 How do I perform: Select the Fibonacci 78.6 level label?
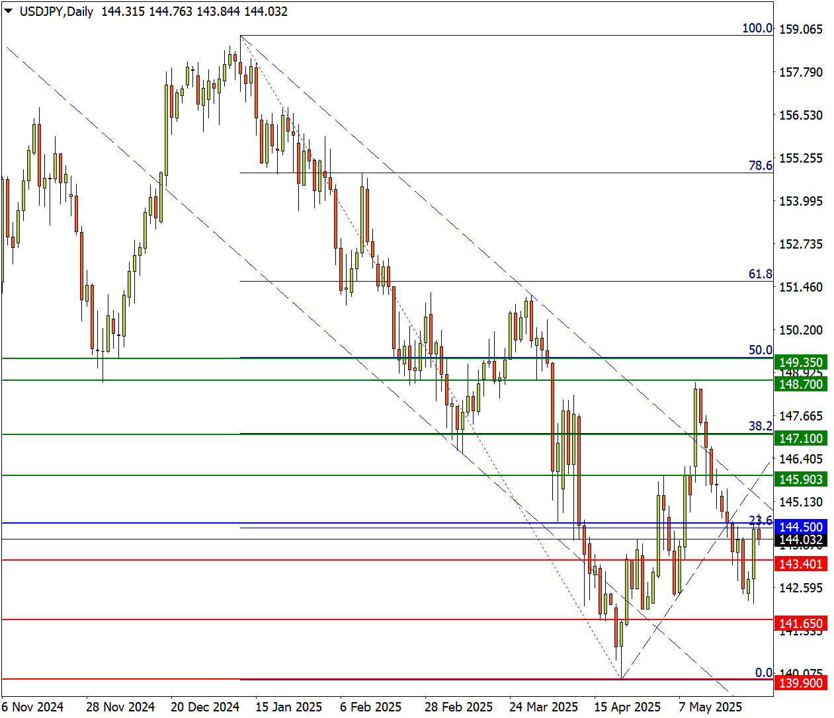[760, 165]
